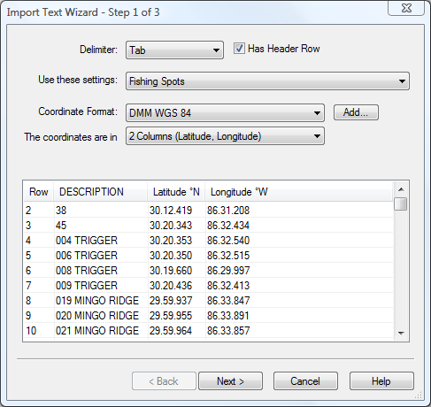Select the 009 TRIGGER row
Screen dimensions: 431x407
click(x=208, y=286)
